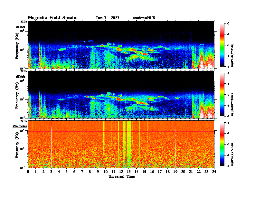Click the "24" hour tick on Universal Time axis

point(214,172)
